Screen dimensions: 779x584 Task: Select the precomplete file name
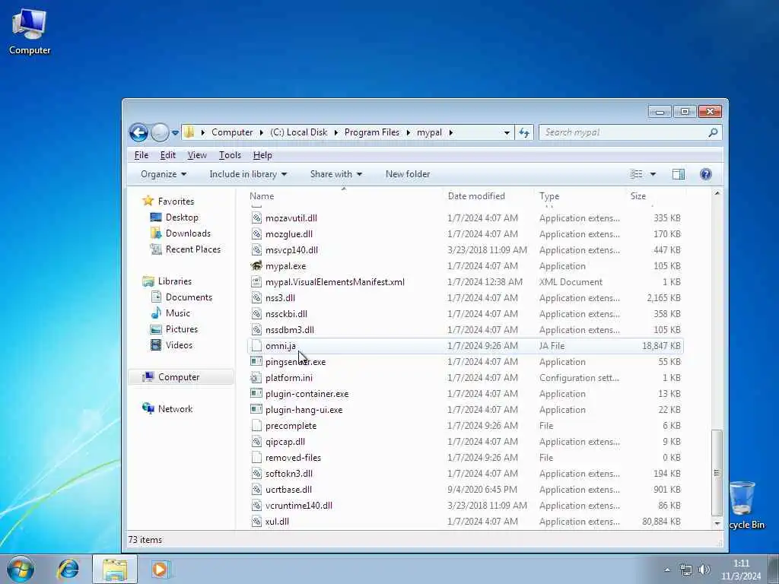(x=291, y=426)
